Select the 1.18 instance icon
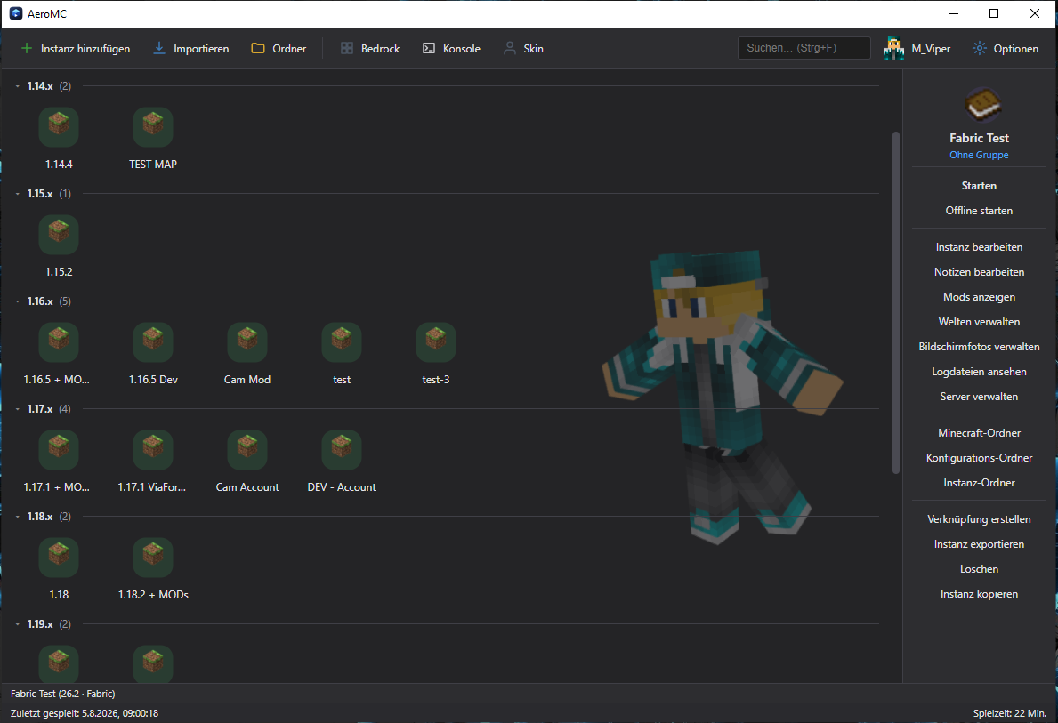The height and width of the screenshot is (723, 1058). tap(59, 557)
